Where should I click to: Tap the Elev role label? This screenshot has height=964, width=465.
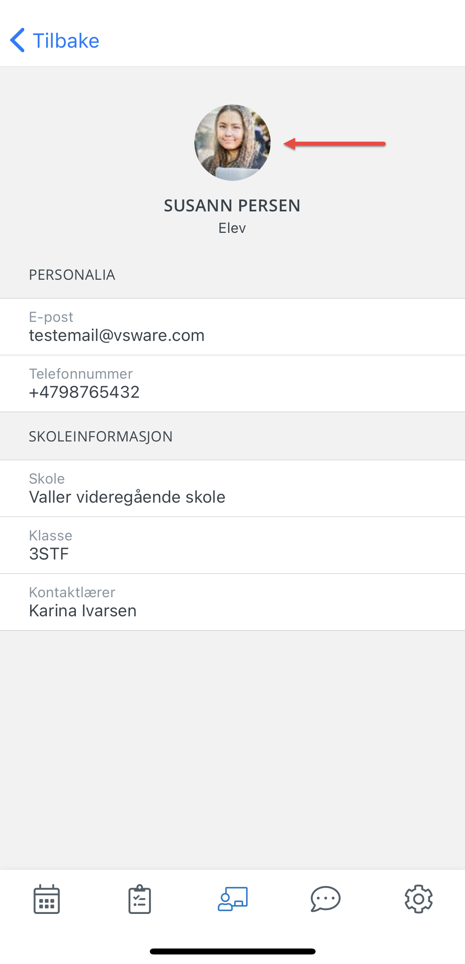click(232, 228)
